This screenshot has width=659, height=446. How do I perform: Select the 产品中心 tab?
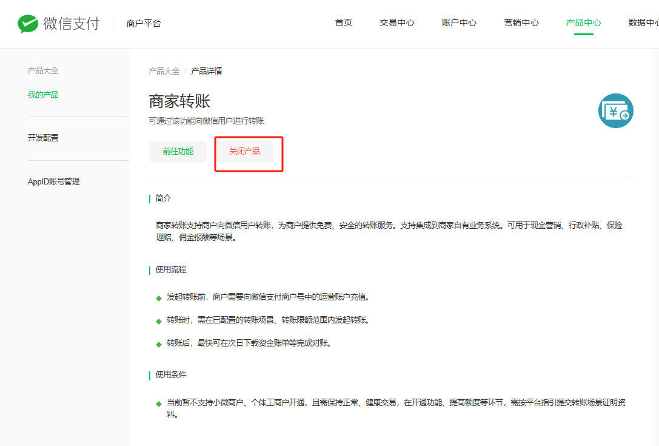tap(583, 22)
